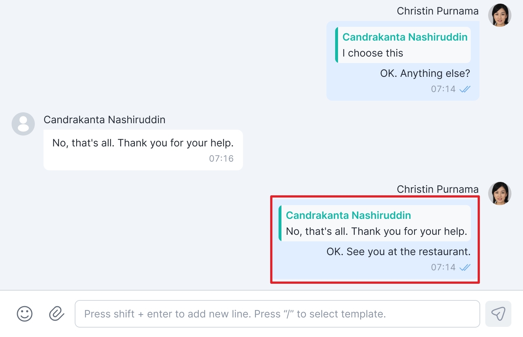This screenshot has height=337, width=523.
Task: Select the text "OK. See you at the restaurant."
Action: [x=399, y=251]
